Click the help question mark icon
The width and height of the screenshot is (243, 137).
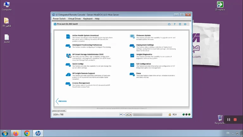coord(175,24)
